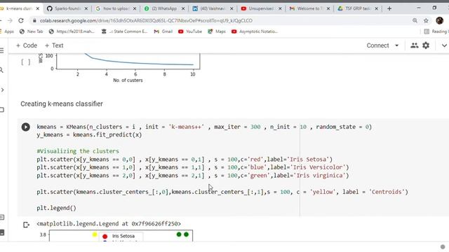
Task: Switch to the Sparks-foundation GitHub tab
Action: (67, 8)
